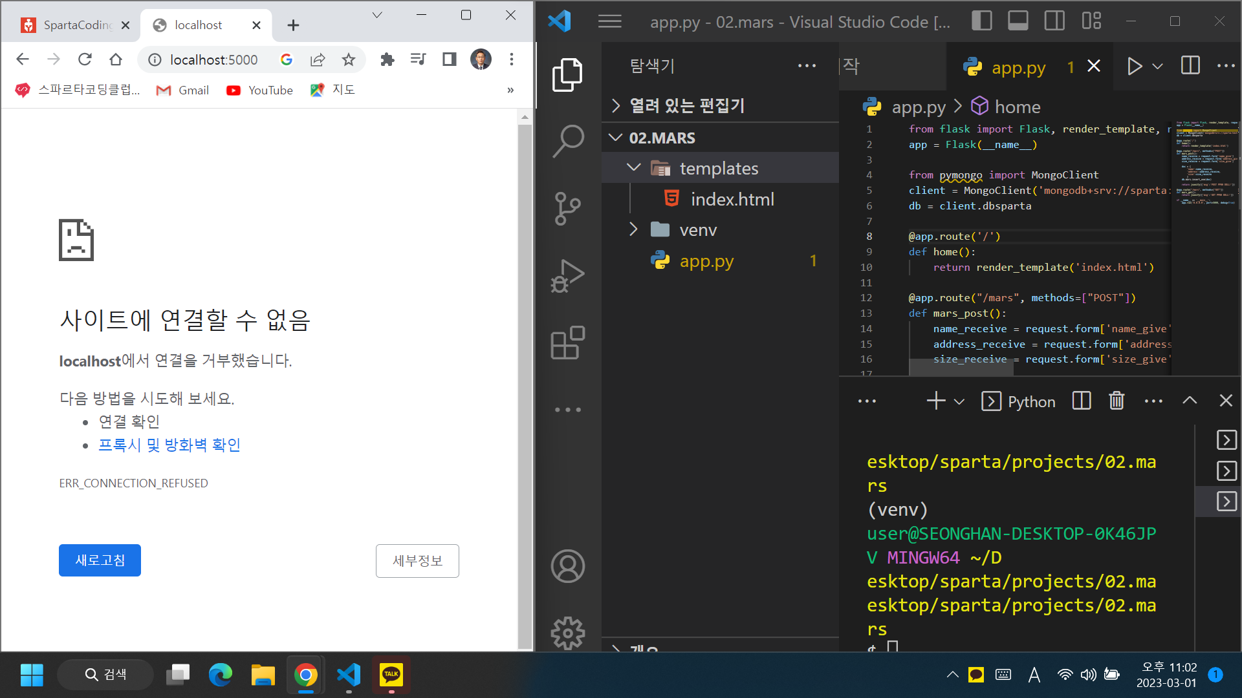The height and width of the screenshot is (698, 1242).
Task: Collapse the templates folder
Action: (720, 168)
